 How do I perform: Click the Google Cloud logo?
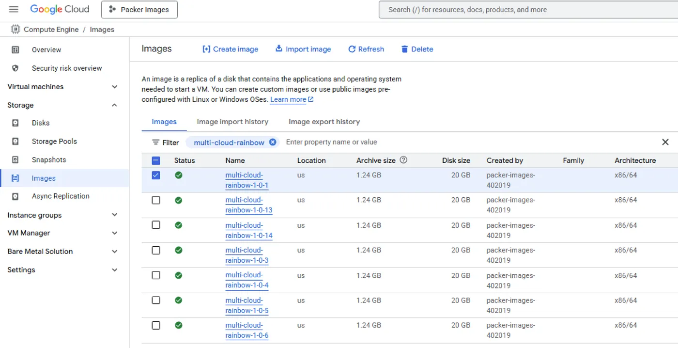[x=60, y=9]
